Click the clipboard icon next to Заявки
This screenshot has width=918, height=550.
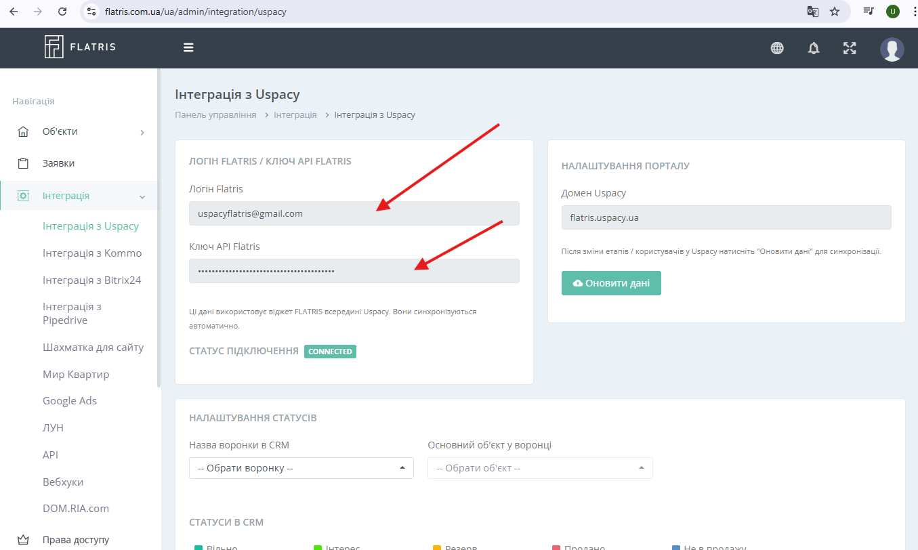(x=23, y=163)
